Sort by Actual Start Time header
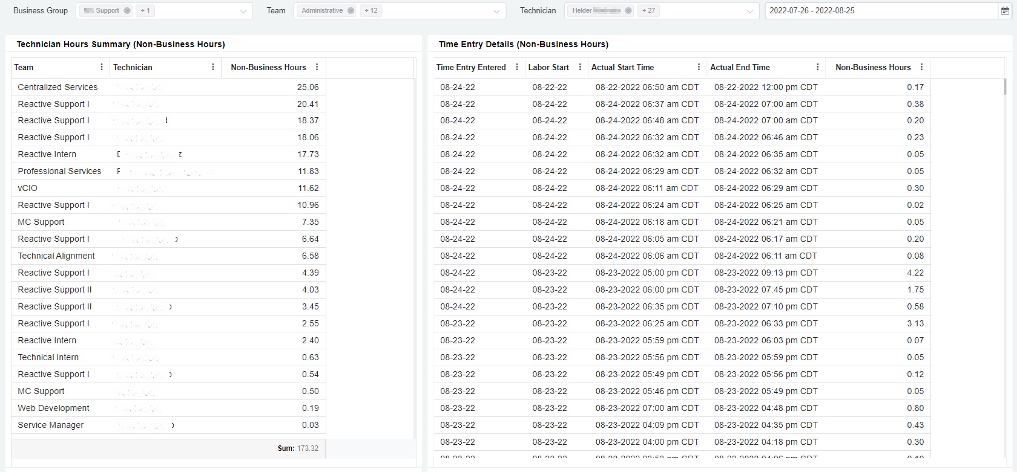Viewport: 1017px width, 472px height. pos(622,67)
